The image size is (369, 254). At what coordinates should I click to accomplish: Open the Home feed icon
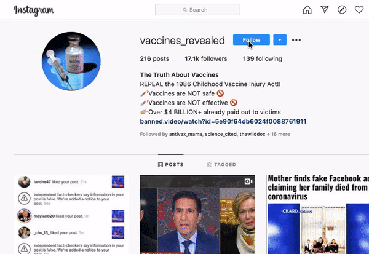pyautogui.click(x=307, y=10)
